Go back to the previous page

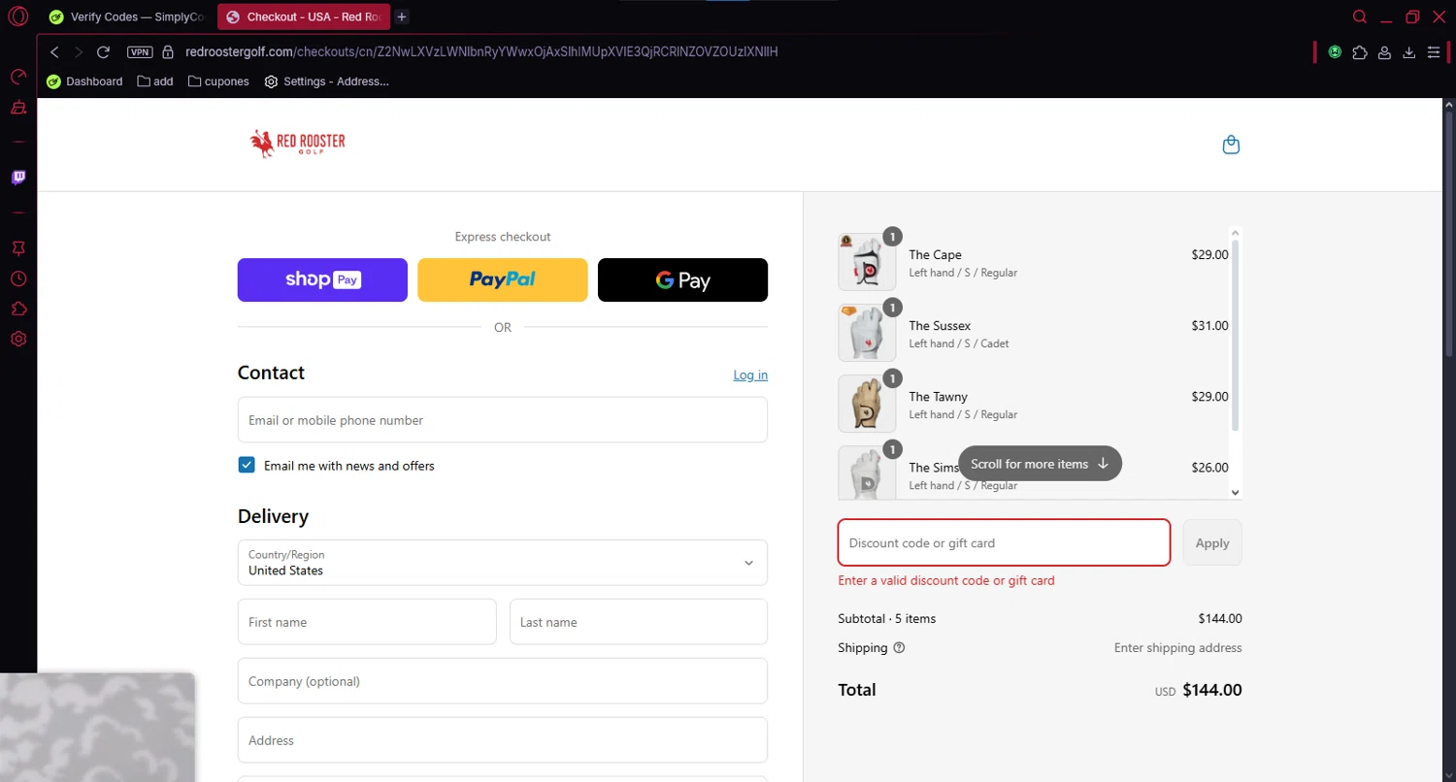pyautogui.click(x=54, y=51)
